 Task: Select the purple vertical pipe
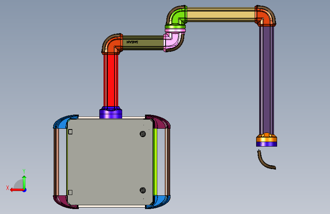click(x=266, y=80)
